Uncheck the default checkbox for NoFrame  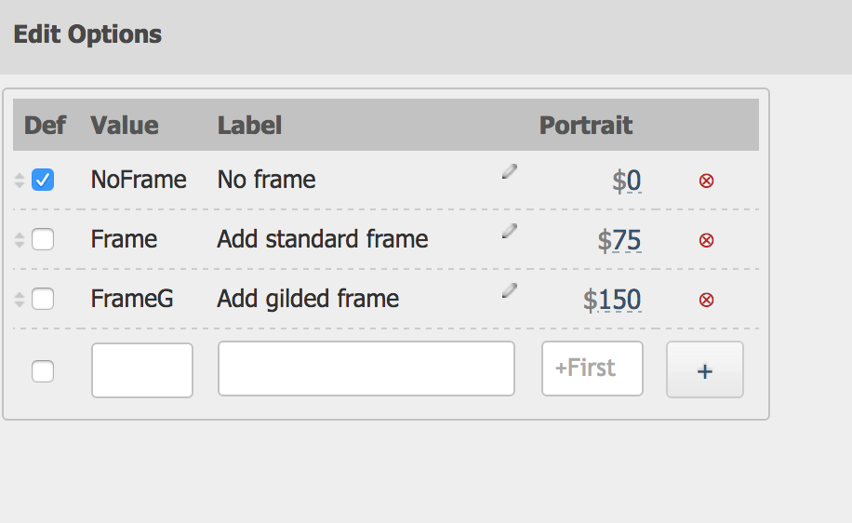tap(43, 180)
